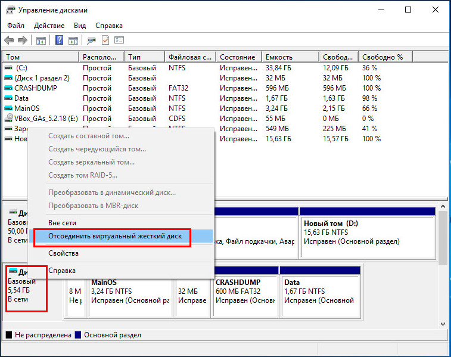Open the Справка menu in the menu bar
Viewport: 451px width, 357px height.
[x=109, y=26]
